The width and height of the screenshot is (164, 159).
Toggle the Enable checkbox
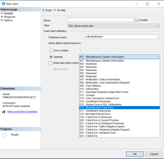(137, 20)
